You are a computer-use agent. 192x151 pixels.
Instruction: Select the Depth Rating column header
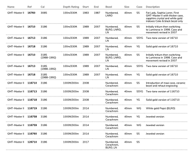(71, 7)
